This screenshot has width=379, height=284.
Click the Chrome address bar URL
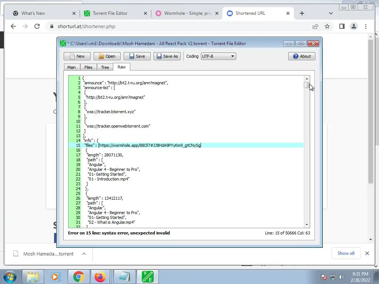click(x=86, y=27)
